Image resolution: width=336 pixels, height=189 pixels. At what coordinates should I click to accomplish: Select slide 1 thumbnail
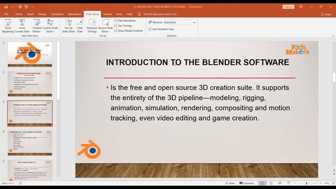click(x=30, y=55)
